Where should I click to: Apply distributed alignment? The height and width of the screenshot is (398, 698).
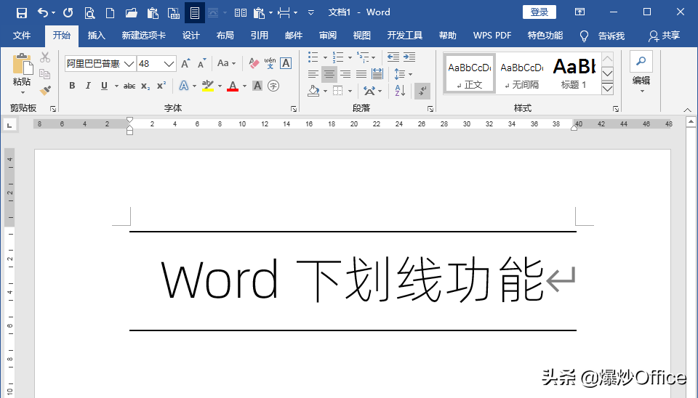point(377,74)
